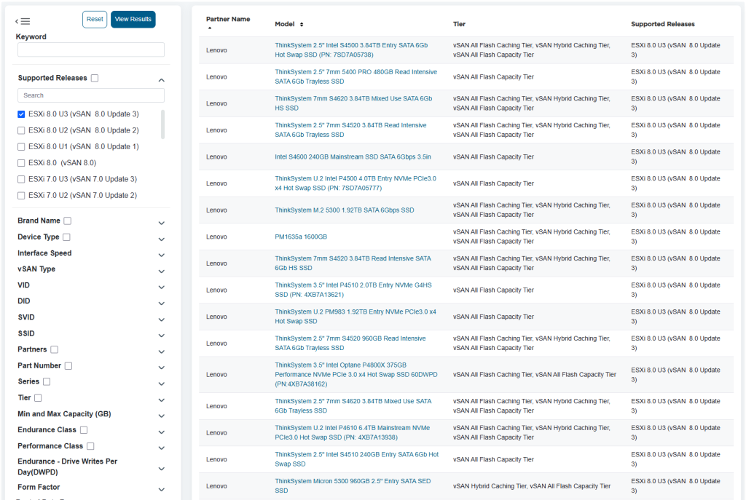The height and width of the screenshot is (500, 746).
Task: Uncheck ESXi 8.0 U3 release checkbox
Action: pos(21,114)
